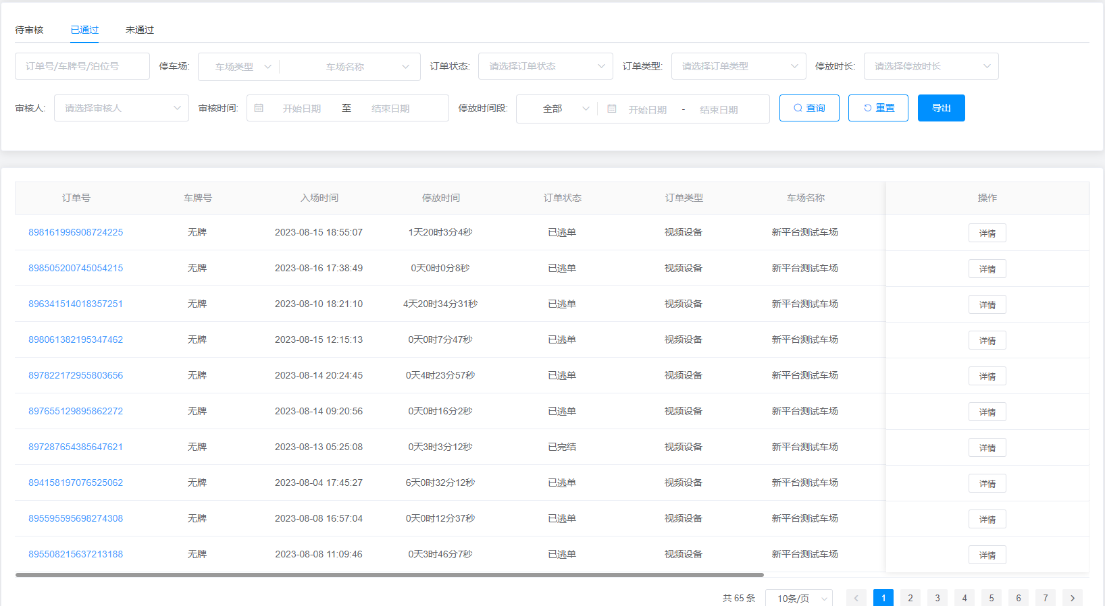Go to page 3 in pagination
The width and height of the screenshot is (1105, 606).
tap(937, 598)
